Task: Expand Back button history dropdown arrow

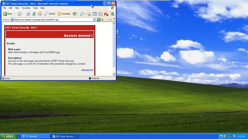Action: (x=14, y=14)
